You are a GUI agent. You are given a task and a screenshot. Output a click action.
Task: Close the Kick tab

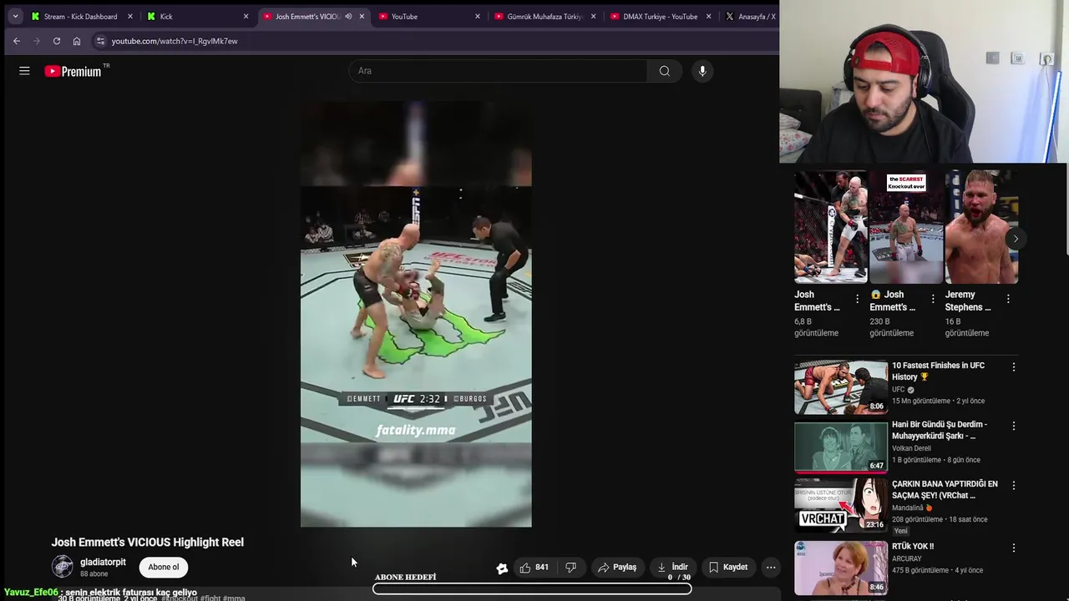[246, 16]
